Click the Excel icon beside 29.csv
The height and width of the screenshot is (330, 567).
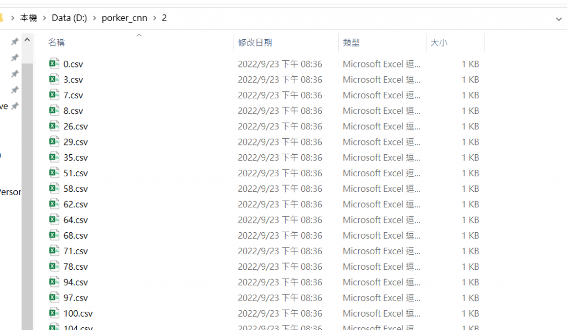click(x=54, y=141)
